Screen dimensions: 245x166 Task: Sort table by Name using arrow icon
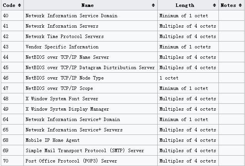[153, 5]
